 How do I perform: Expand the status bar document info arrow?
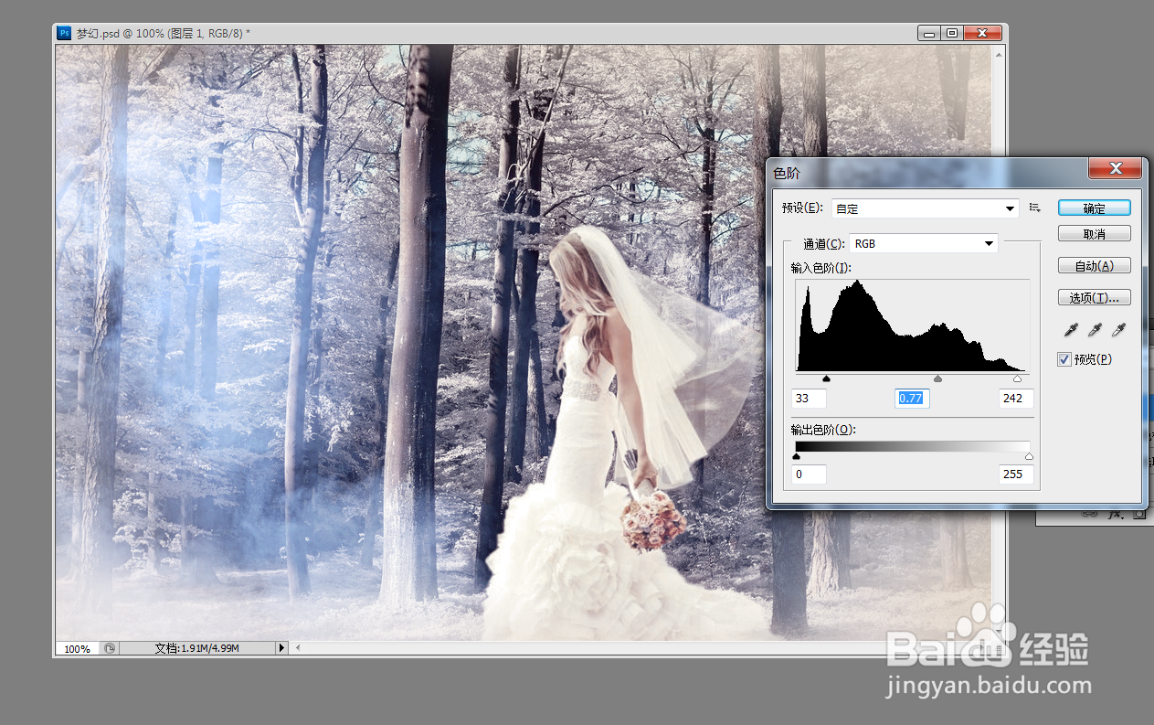(281, 648)
